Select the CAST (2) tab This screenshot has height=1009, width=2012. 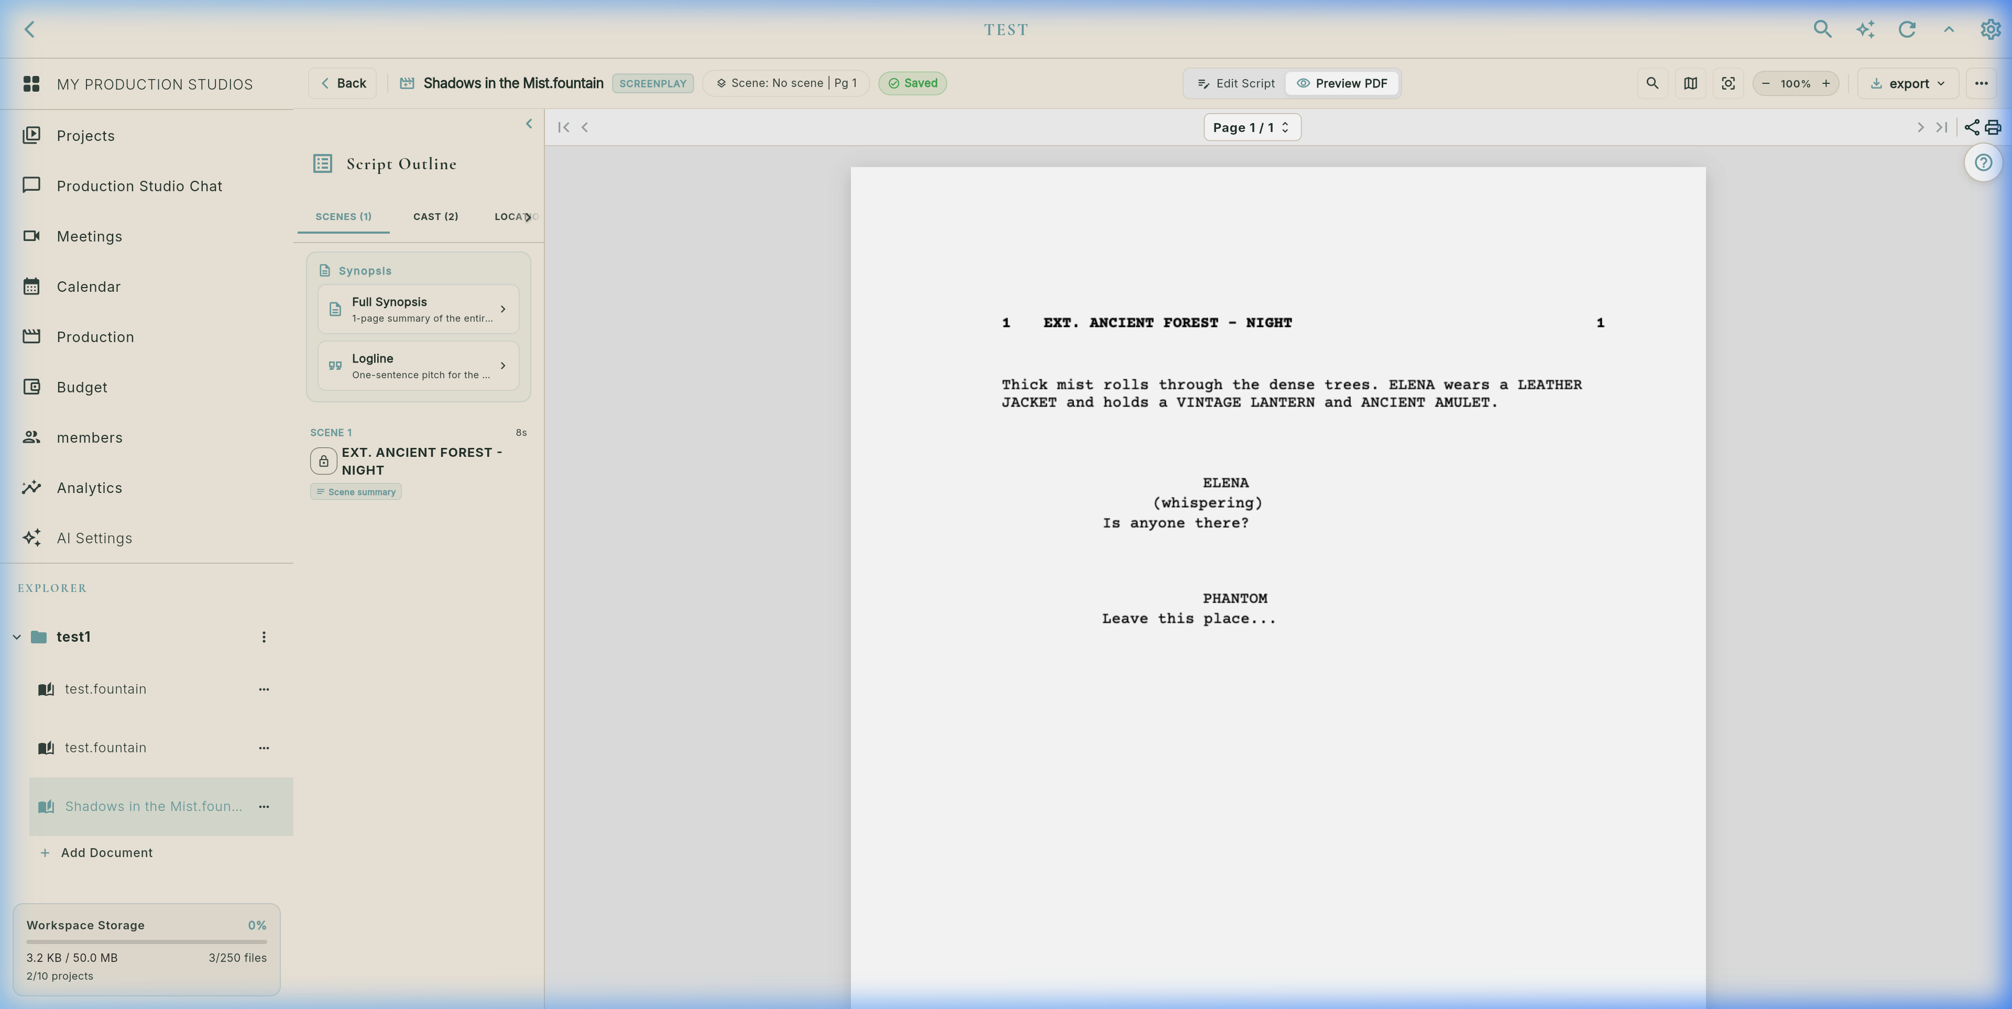435,216
